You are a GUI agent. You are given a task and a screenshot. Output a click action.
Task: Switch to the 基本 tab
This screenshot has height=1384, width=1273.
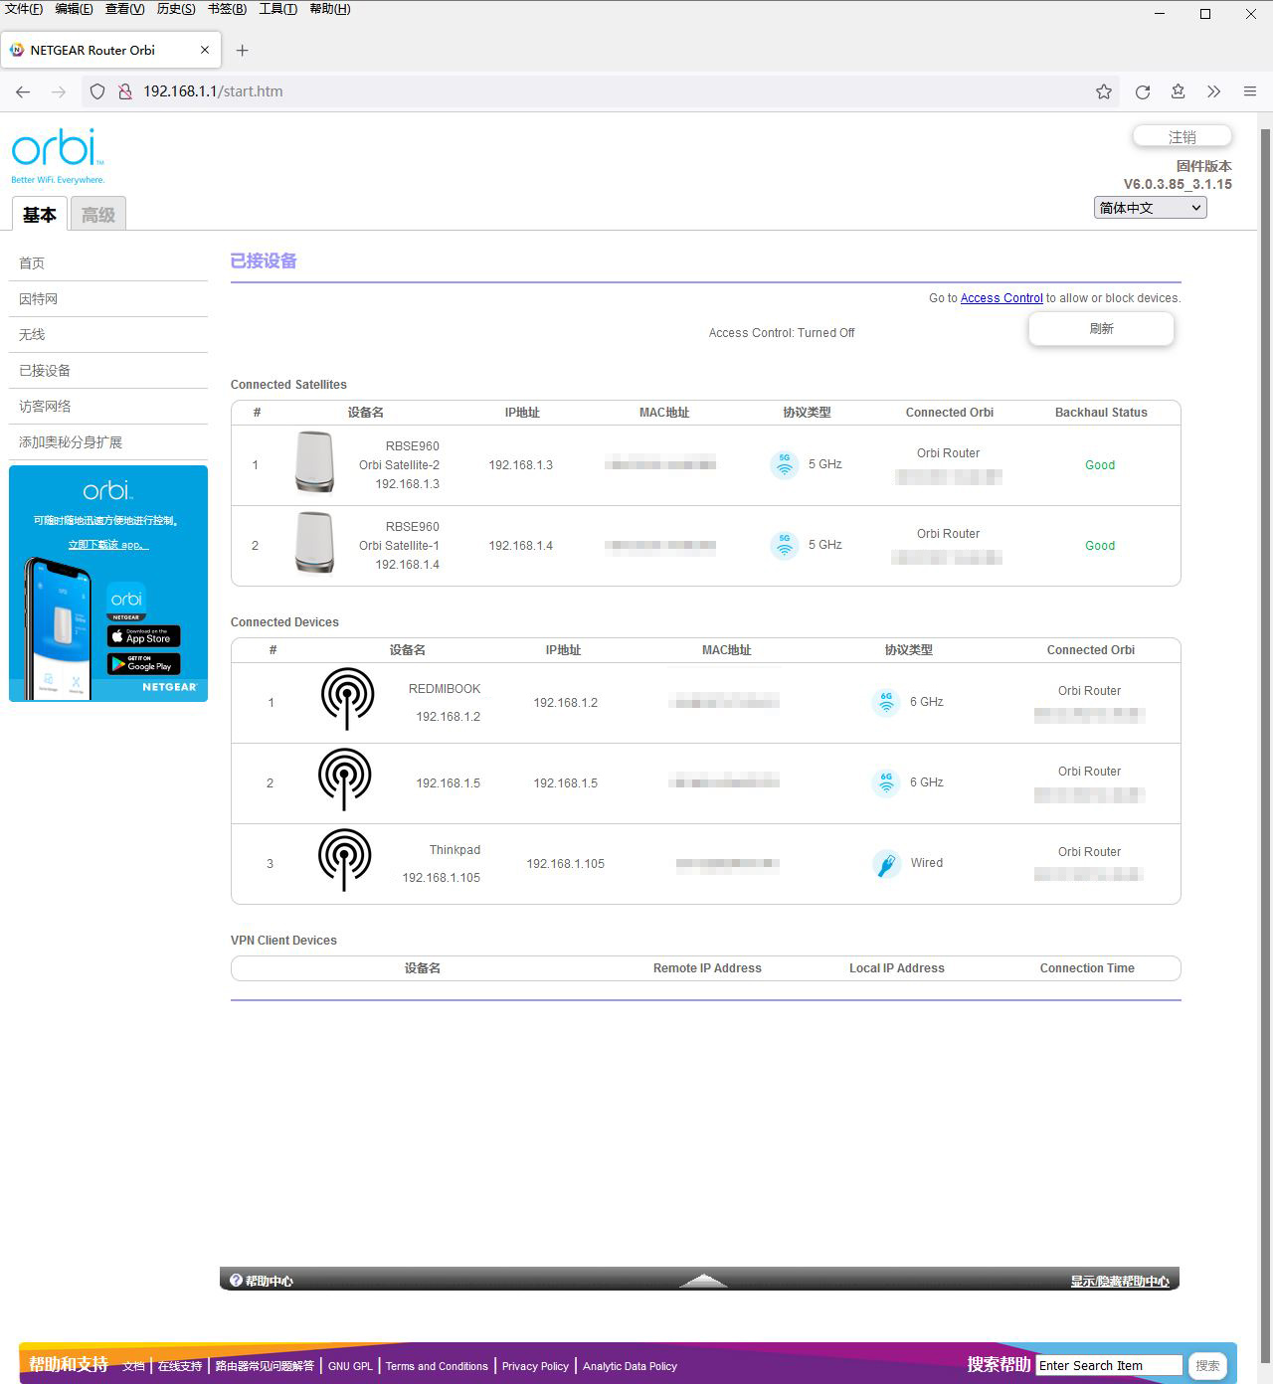pyautogui.click(x=40, y=214)
